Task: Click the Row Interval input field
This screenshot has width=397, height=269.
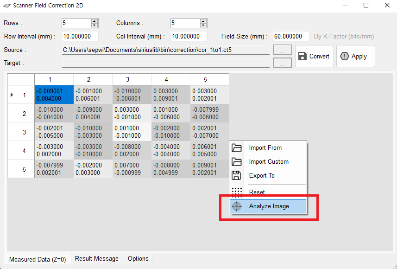Action: click(x=80, y=36)
